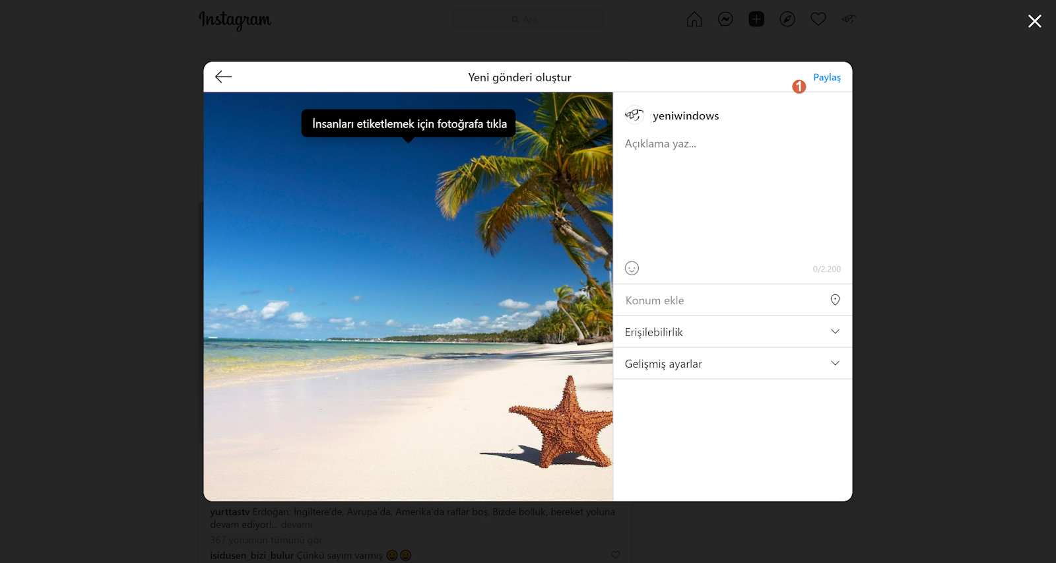This screenshot has width=1056, height=563.
Task: Go back with the arrow in dialog header
Action: tap(224, 77)
